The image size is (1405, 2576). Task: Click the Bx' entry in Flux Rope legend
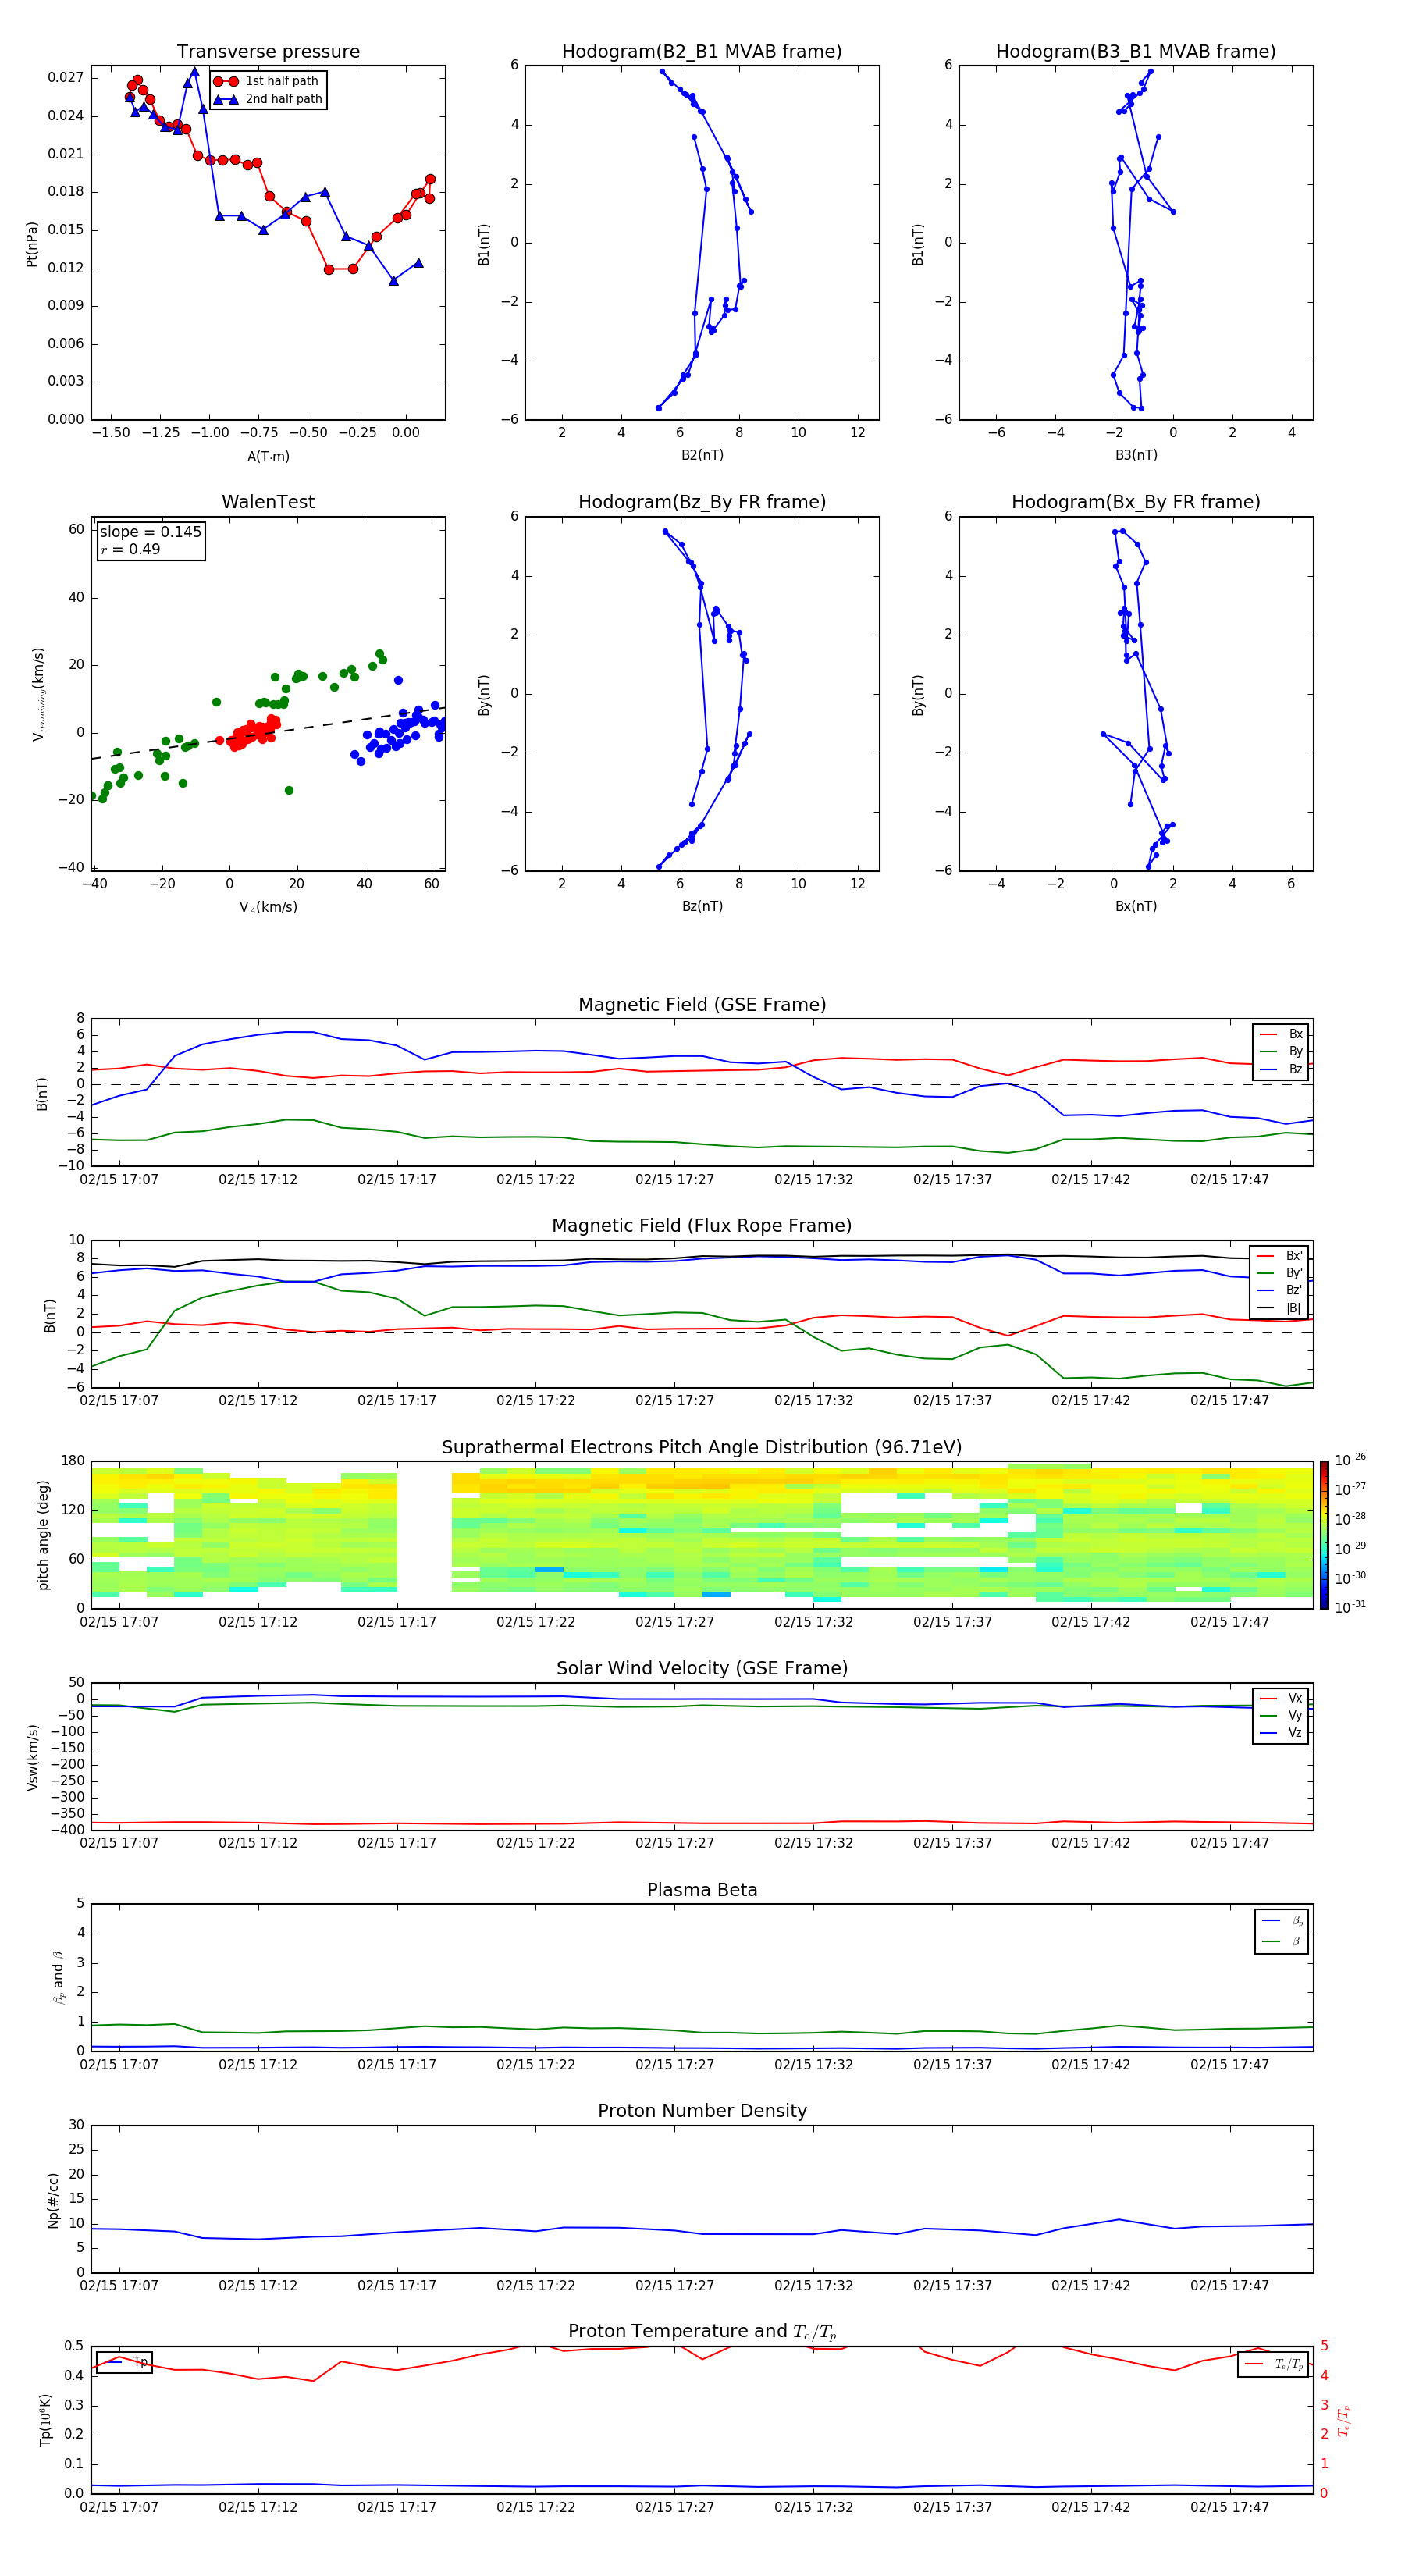[x=1280, y=1256]
